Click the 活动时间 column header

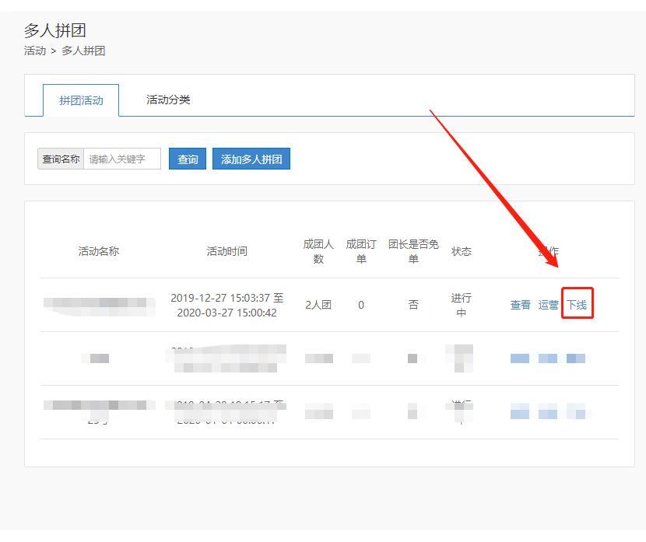[x=228, y=250]
